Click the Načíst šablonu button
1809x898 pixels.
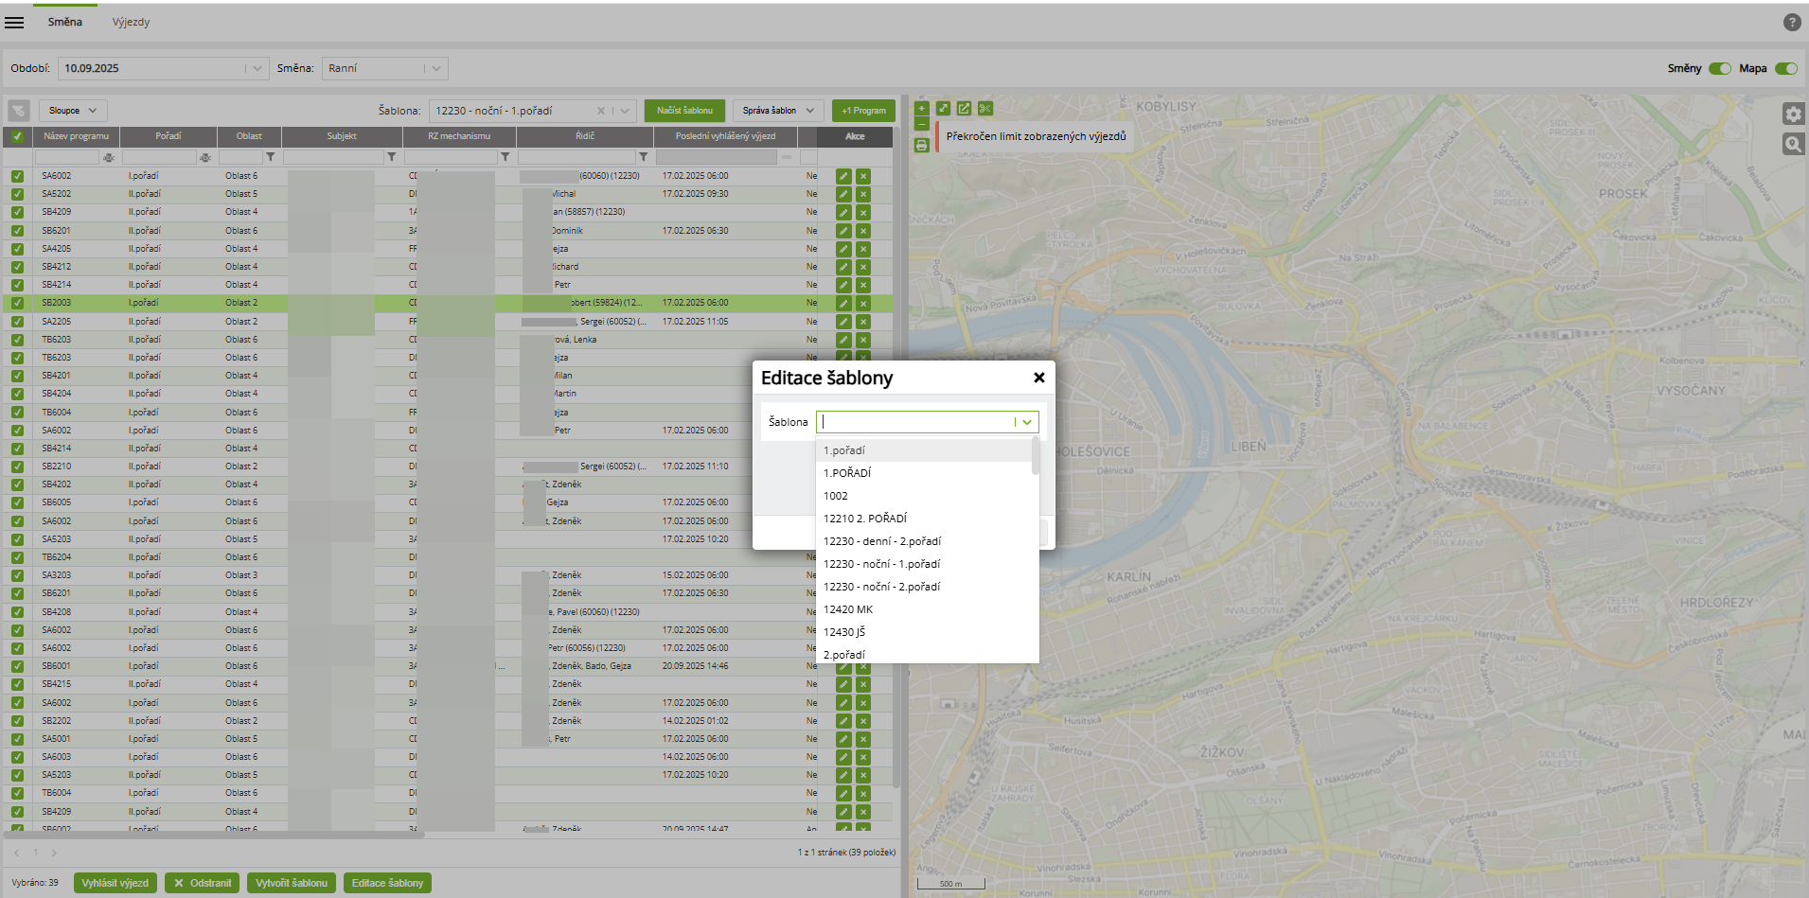tap(684, 111)
